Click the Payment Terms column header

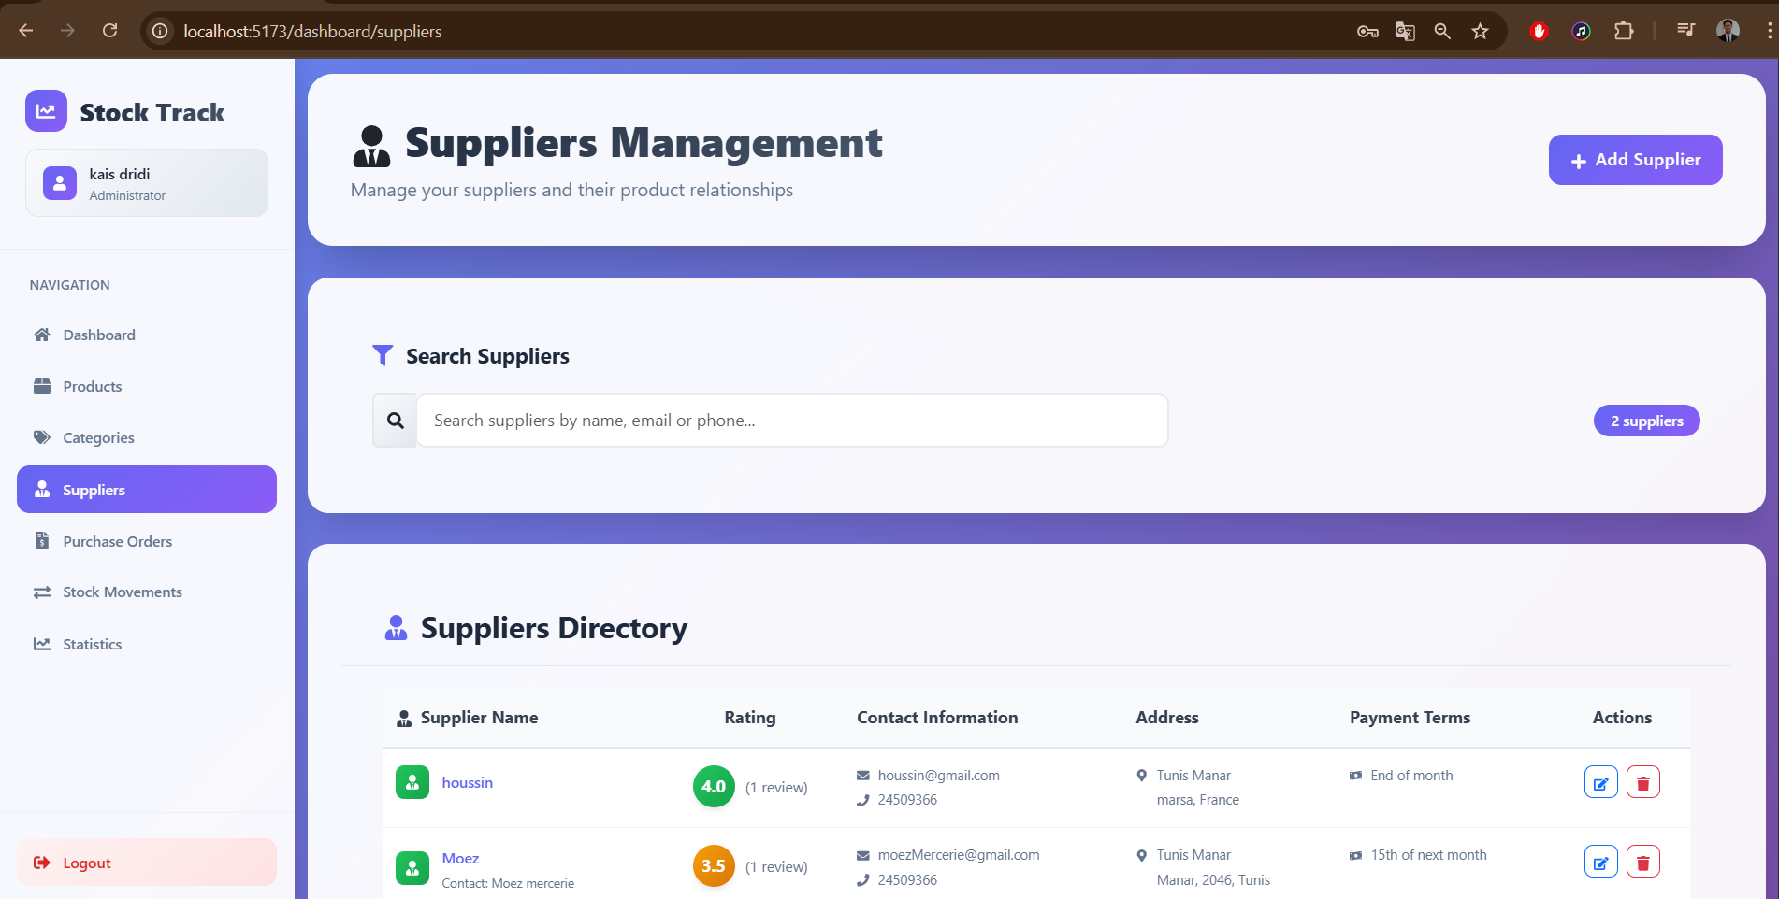[1410, 717]
